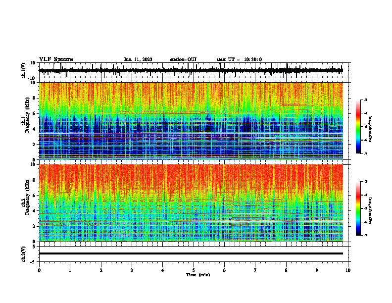
Task: Click time axis tick label "2"
Action: (x=101, y=270)
